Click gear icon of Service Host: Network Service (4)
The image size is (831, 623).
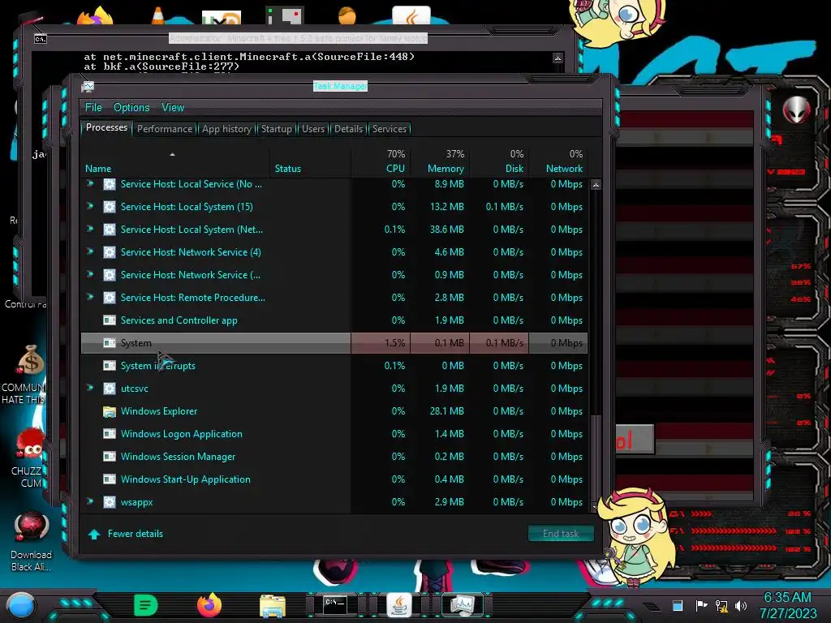(x=110, y=252)
